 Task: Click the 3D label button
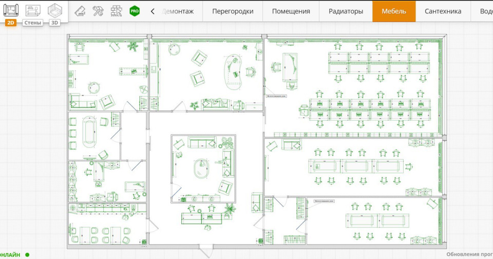pos(55,23)
